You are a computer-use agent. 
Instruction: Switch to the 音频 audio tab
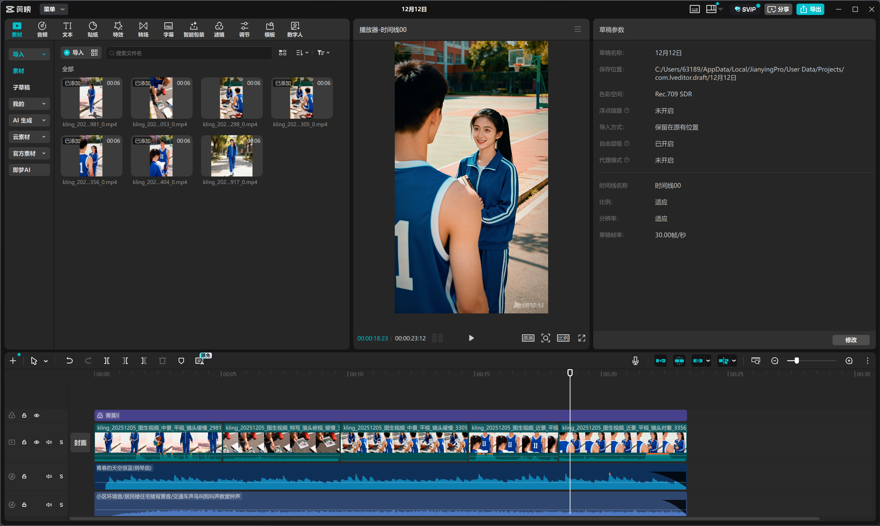click(x=42, y=29)
